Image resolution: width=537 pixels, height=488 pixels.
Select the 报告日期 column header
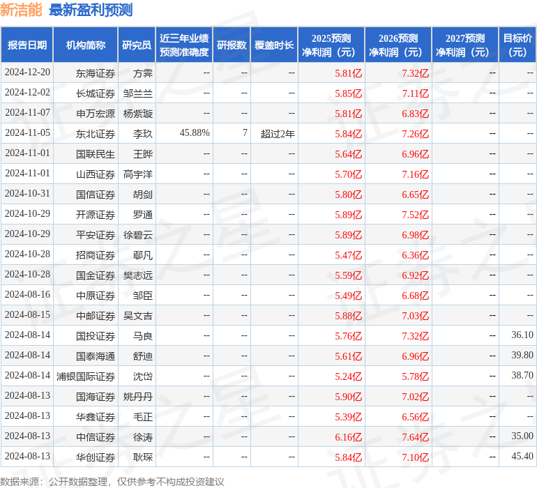pos(27,45)
